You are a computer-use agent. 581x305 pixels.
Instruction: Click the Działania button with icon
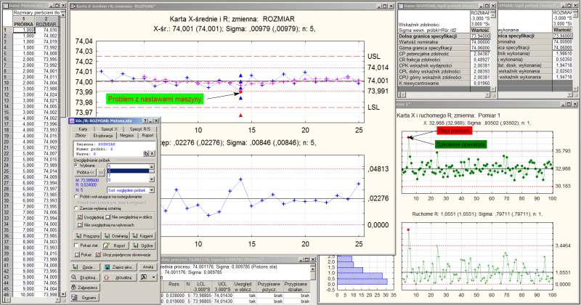click(116, 236)
